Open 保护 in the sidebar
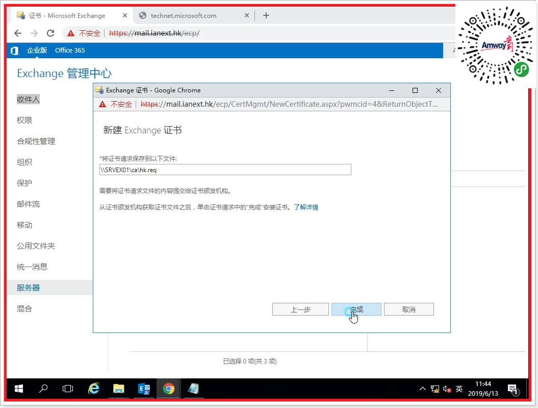Screen dimensions: 538x408 (x=24, y=183)
